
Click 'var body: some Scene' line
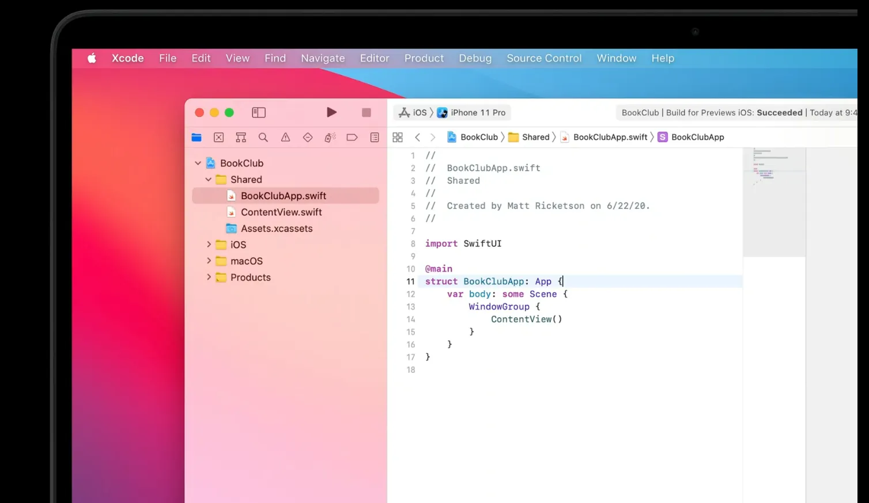(x=507, y=294)
